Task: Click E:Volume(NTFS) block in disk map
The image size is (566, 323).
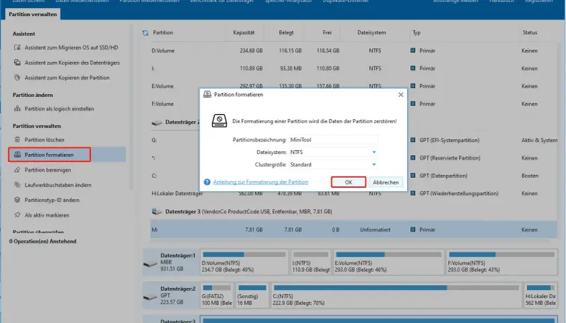Action: 388,262
